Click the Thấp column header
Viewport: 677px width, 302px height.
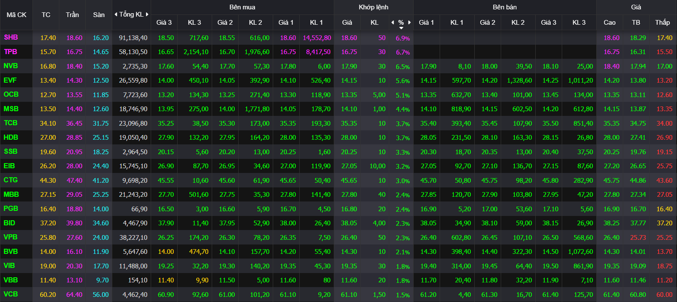662,23
